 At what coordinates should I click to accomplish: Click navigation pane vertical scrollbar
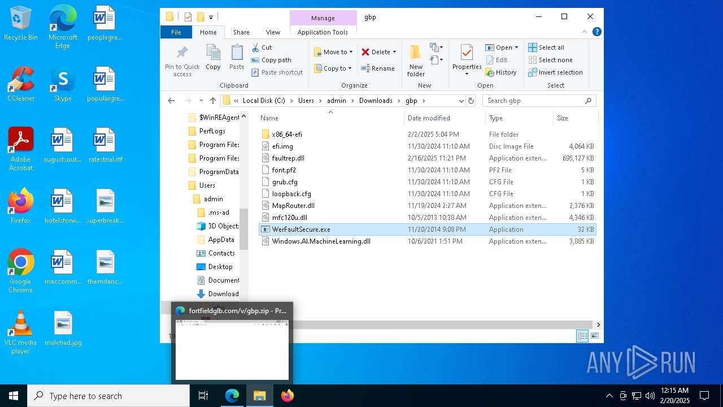(244, 229)
